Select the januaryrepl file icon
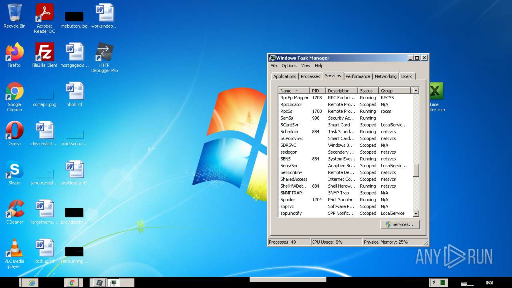 (x=44, y=176)
